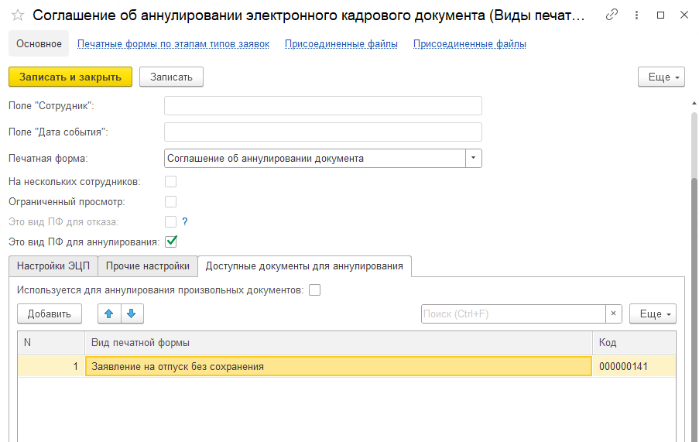The image size is (699, 442).
Task: Open the table's Еще menu
Action: click(653, 314)
